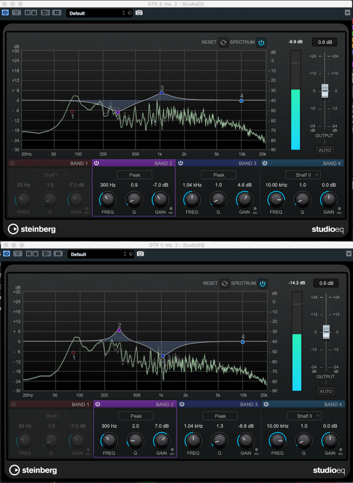Click the AUTO output button in GTR 2 EQ
The width and height of the screenshot is (353, 483).
(x=325, y=150)
